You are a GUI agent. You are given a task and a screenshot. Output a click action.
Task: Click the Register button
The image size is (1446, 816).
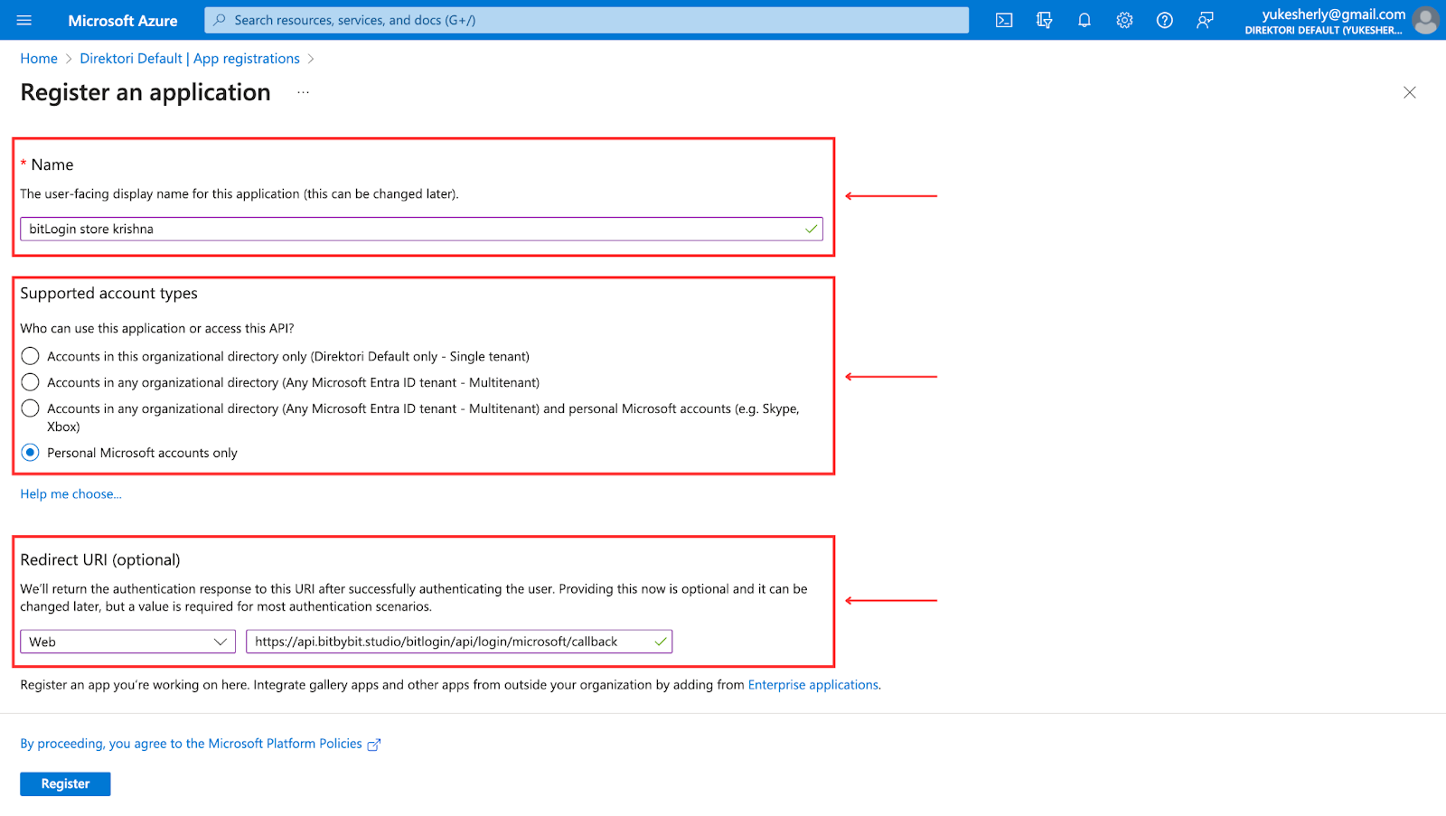click(65, 784)
